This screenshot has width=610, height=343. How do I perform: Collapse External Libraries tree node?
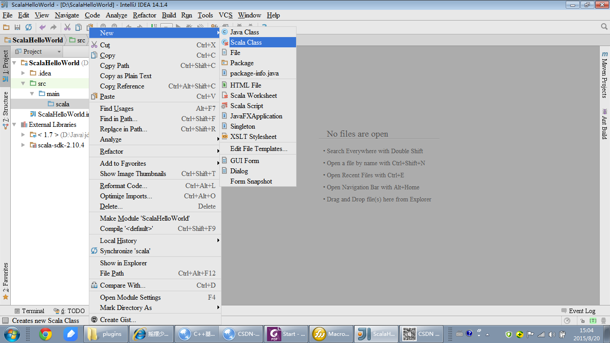[x=14, y=125]
